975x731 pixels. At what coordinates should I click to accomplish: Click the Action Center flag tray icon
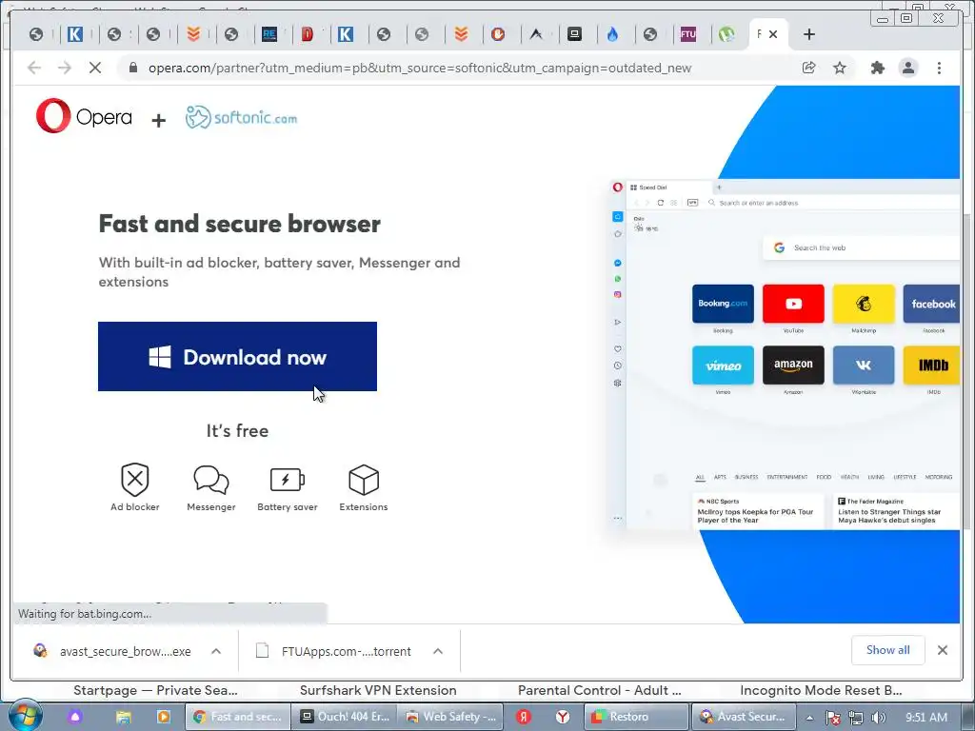pos(832,718)
